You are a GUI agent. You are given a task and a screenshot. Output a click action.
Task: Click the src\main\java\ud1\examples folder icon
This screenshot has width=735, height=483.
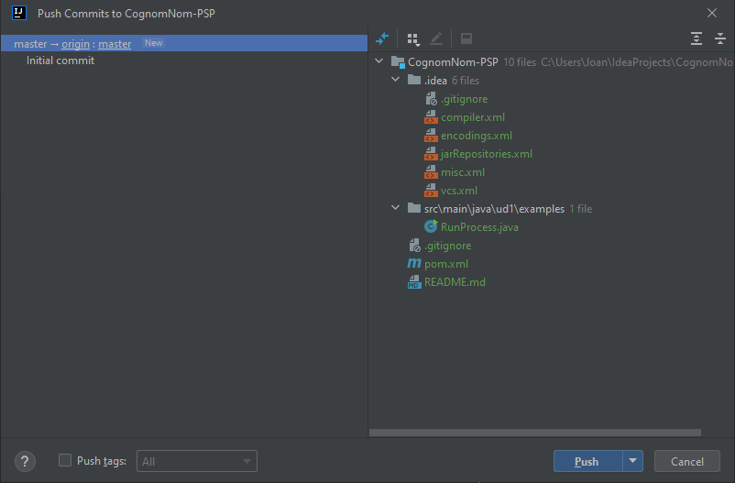point(414,208)
